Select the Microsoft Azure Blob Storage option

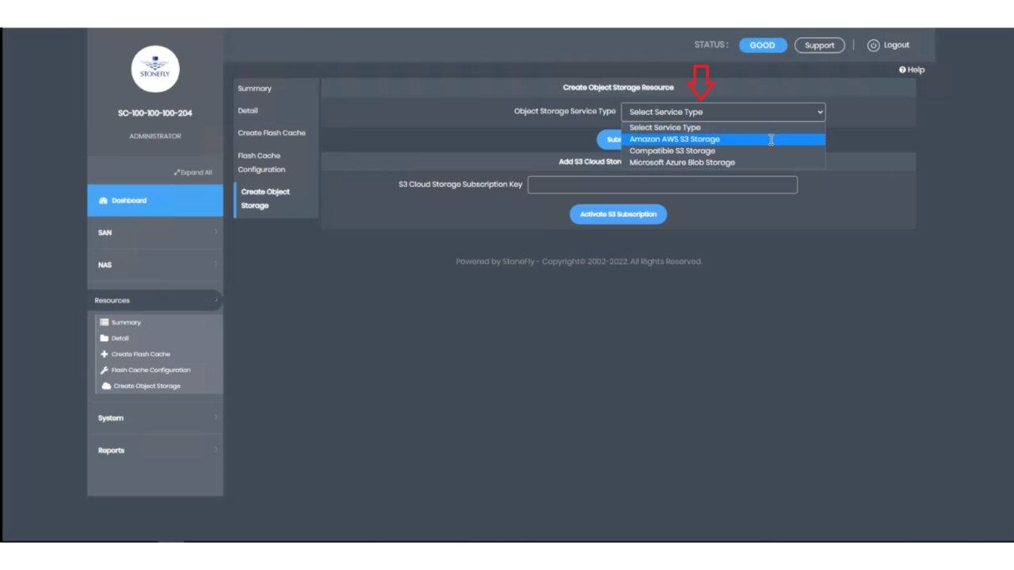point(682,162)
